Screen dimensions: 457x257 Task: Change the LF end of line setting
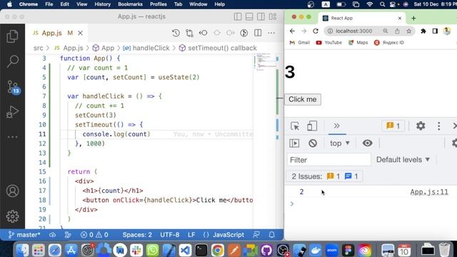pos(191,235)
